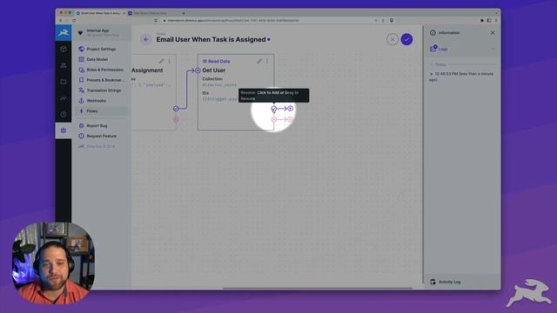Click the Information panel info icon
Image resolution: width=557 pixels, height=313 pixels.
tap(433, 33)
